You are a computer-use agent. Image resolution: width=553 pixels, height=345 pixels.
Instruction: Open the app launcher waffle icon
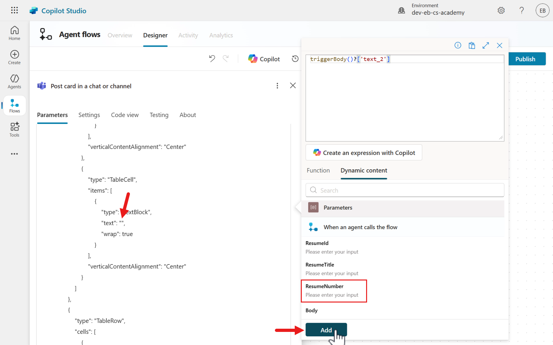[14, 10]
